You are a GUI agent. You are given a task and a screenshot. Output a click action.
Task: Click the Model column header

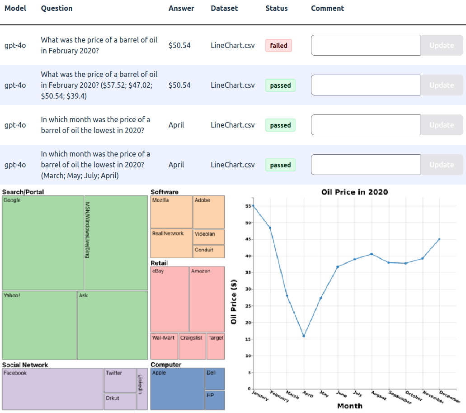click(15, 8)
